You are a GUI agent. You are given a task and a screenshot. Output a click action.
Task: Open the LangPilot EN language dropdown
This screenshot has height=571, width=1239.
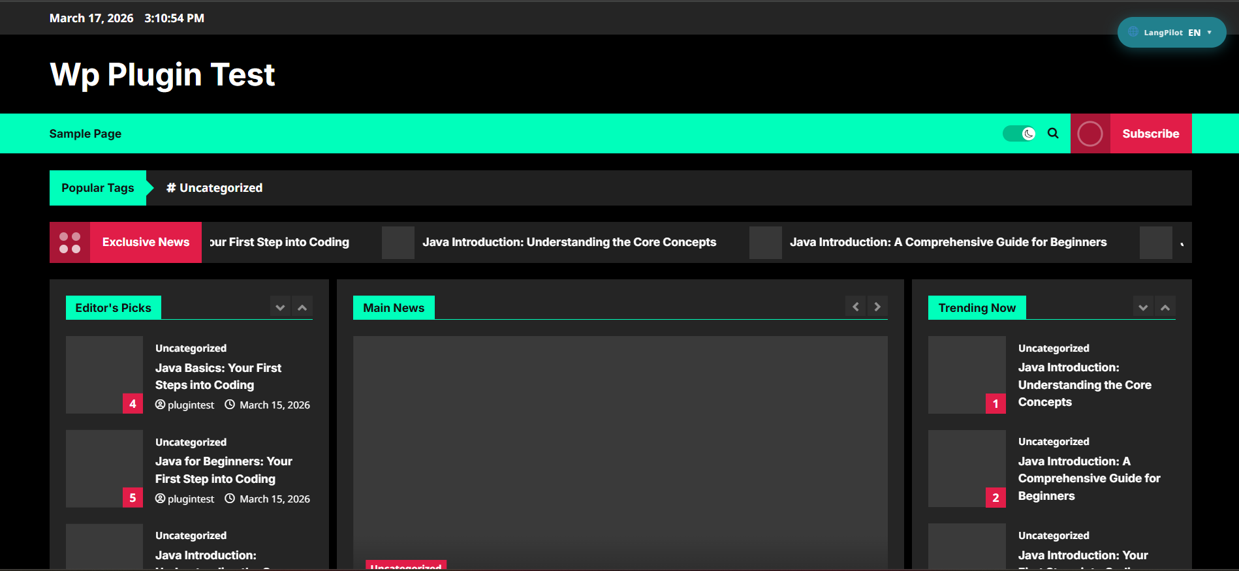1172,33
